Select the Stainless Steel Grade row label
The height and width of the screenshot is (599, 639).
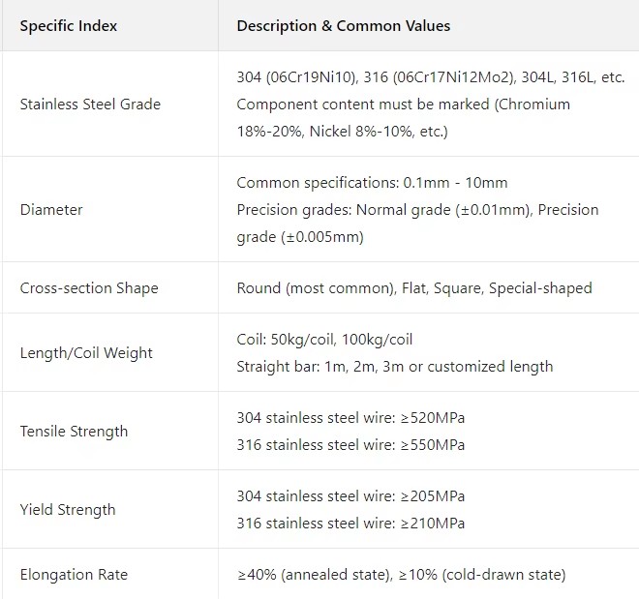point(90,105)
